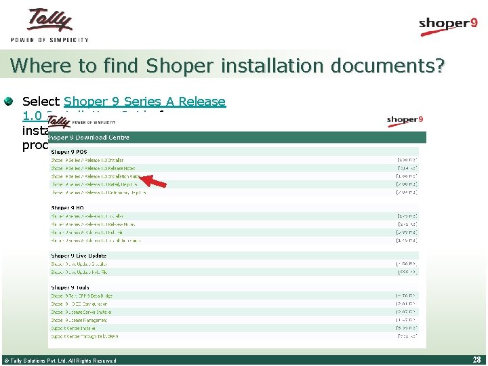Click the Shoper 9 Live Update heading
The image size is (488, 366).
(x=79, y=256)
